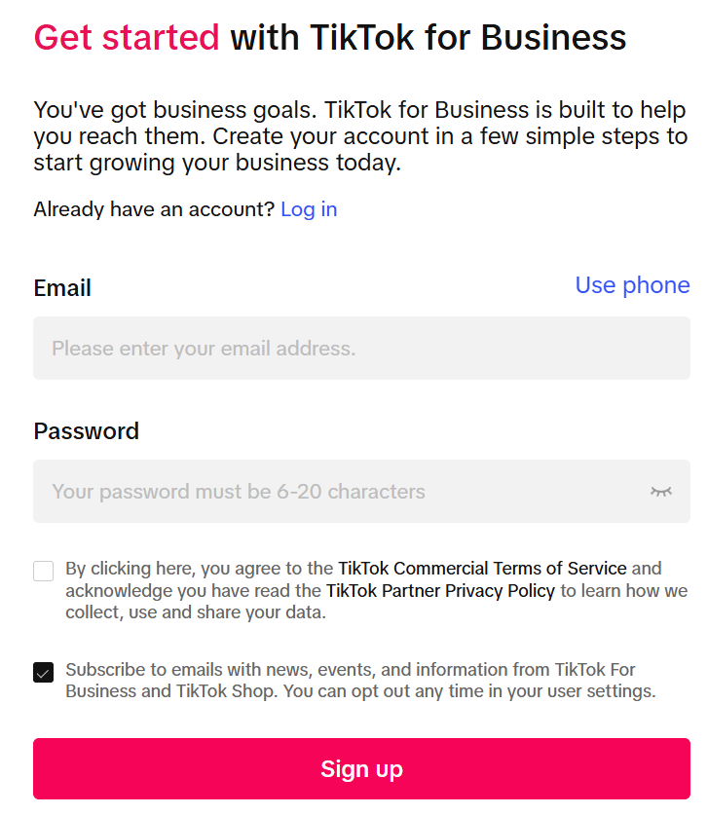This screenshot has width=708, height=815.
Task: Click the pink "Get started" heading text
Action: 127,38
